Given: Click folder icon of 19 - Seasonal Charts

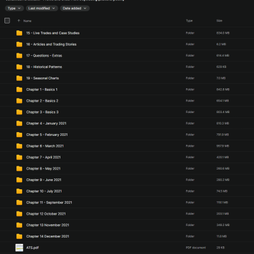Looking at the screenshot, I should click(19, 78).
